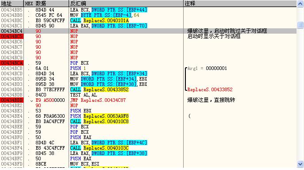Click the jump arrow marker at 00434BDD
304x170 pixels.
tap(31, 100)
